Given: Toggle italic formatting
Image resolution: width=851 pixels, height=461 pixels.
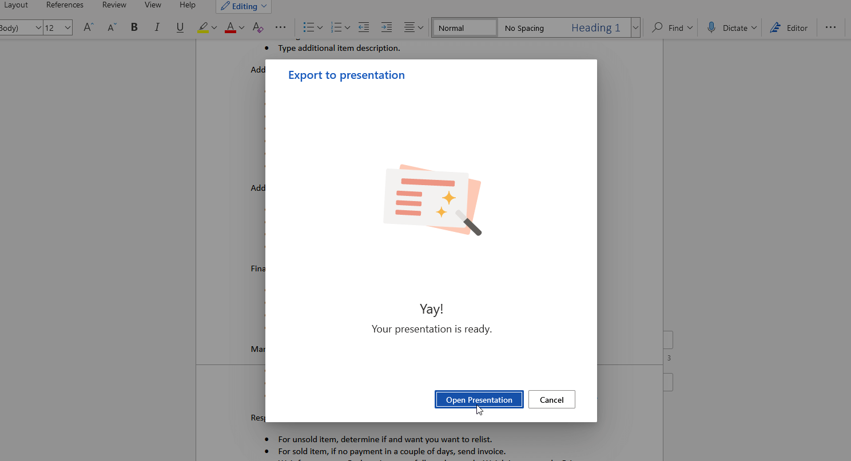Looking at the screenshot, I should [x=157, y=27].
